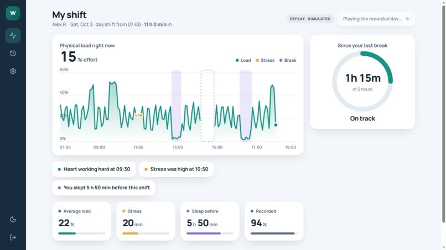Viewport: 446px width, 250px height.
Task: Click 'Since your last break' title
Action: 362,45
